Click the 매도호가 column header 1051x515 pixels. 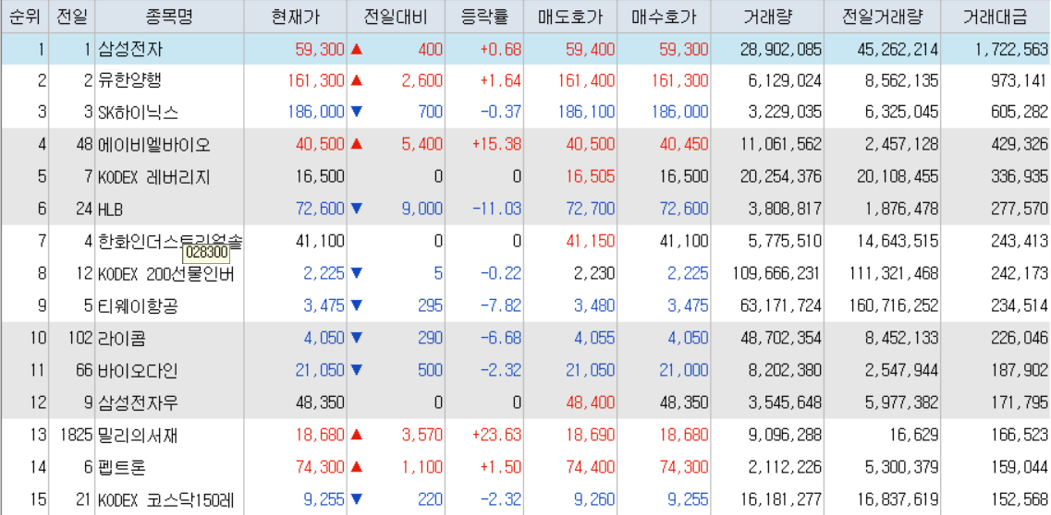coord(570,17)
